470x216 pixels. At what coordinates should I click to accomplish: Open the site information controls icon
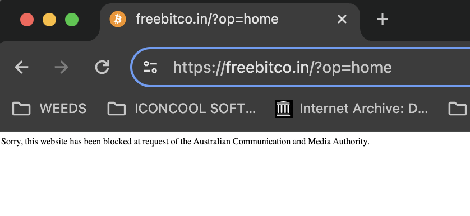pos(150,67)
